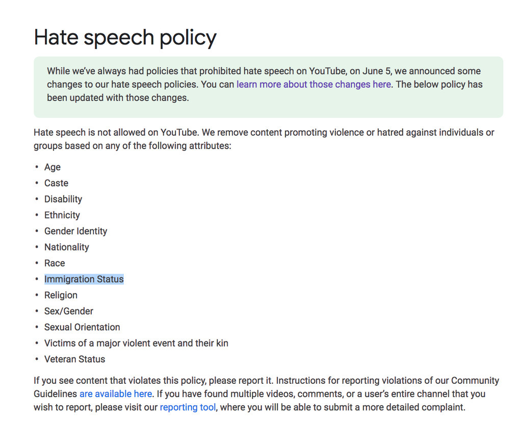Click the "Hate speech policy" heading
Screen dimensions: 522x426
tap(125, 38)
